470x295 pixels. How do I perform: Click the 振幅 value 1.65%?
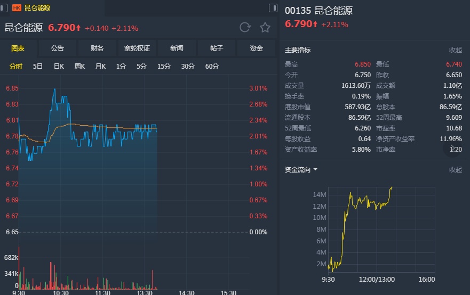click(x=452, y=96)
